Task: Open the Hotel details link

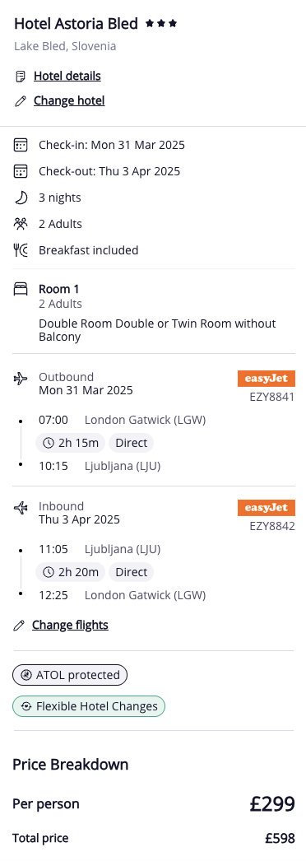Action: (x=67, y=76)
